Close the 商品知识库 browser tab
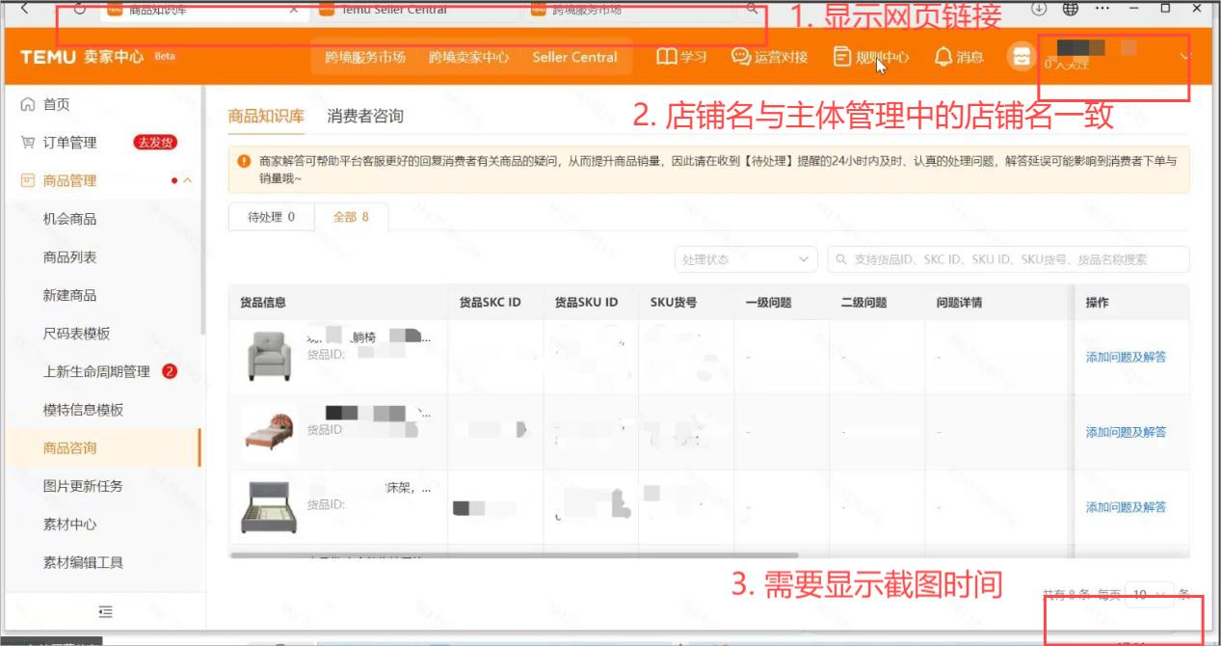The image size is (1221, 646). [294, 10]
